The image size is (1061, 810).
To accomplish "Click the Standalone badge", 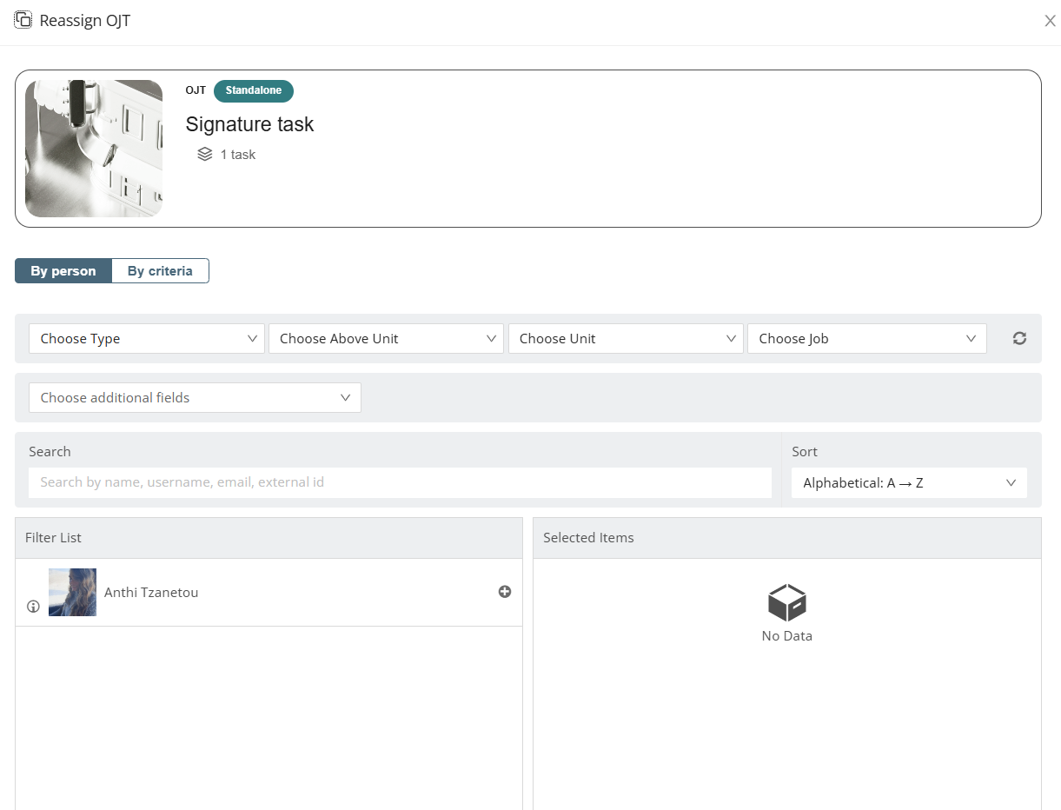I will (253, 90).
